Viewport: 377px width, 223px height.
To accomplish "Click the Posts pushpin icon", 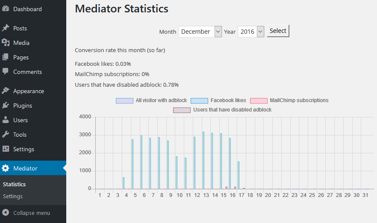I will (6, 28).
